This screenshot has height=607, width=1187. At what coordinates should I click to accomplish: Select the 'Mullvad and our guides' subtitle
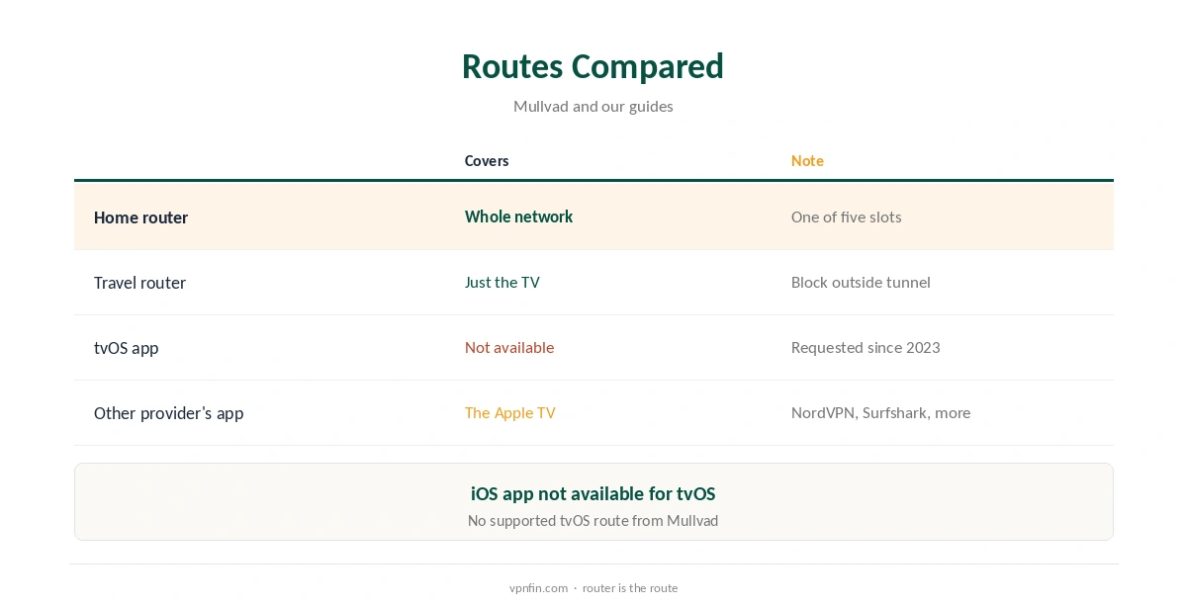(593, 106)
